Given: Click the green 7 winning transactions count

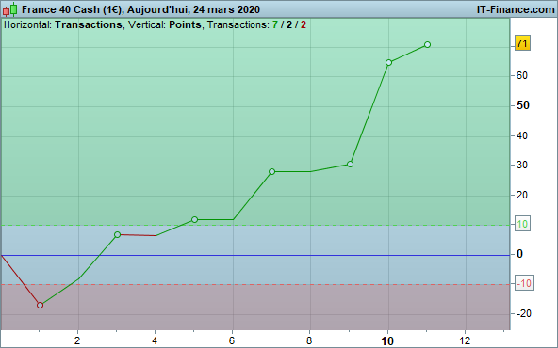Looking at the screenshot, I should (x=274, y=24).
